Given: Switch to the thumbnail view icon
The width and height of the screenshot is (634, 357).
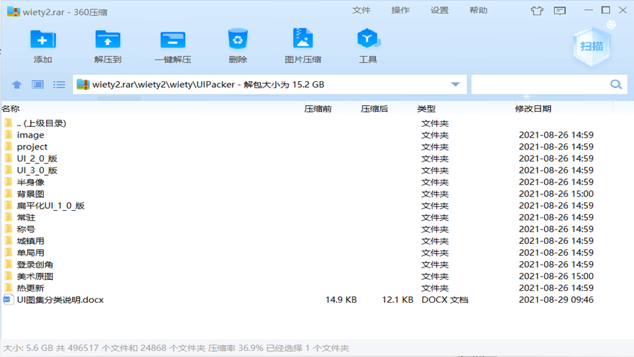Looking at the screenshot, I should pos(38,85).
